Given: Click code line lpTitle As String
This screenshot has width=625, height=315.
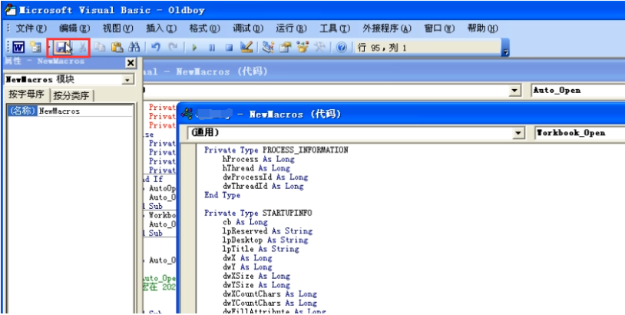Looking at the screenshot, I should (x=260, y=249).
